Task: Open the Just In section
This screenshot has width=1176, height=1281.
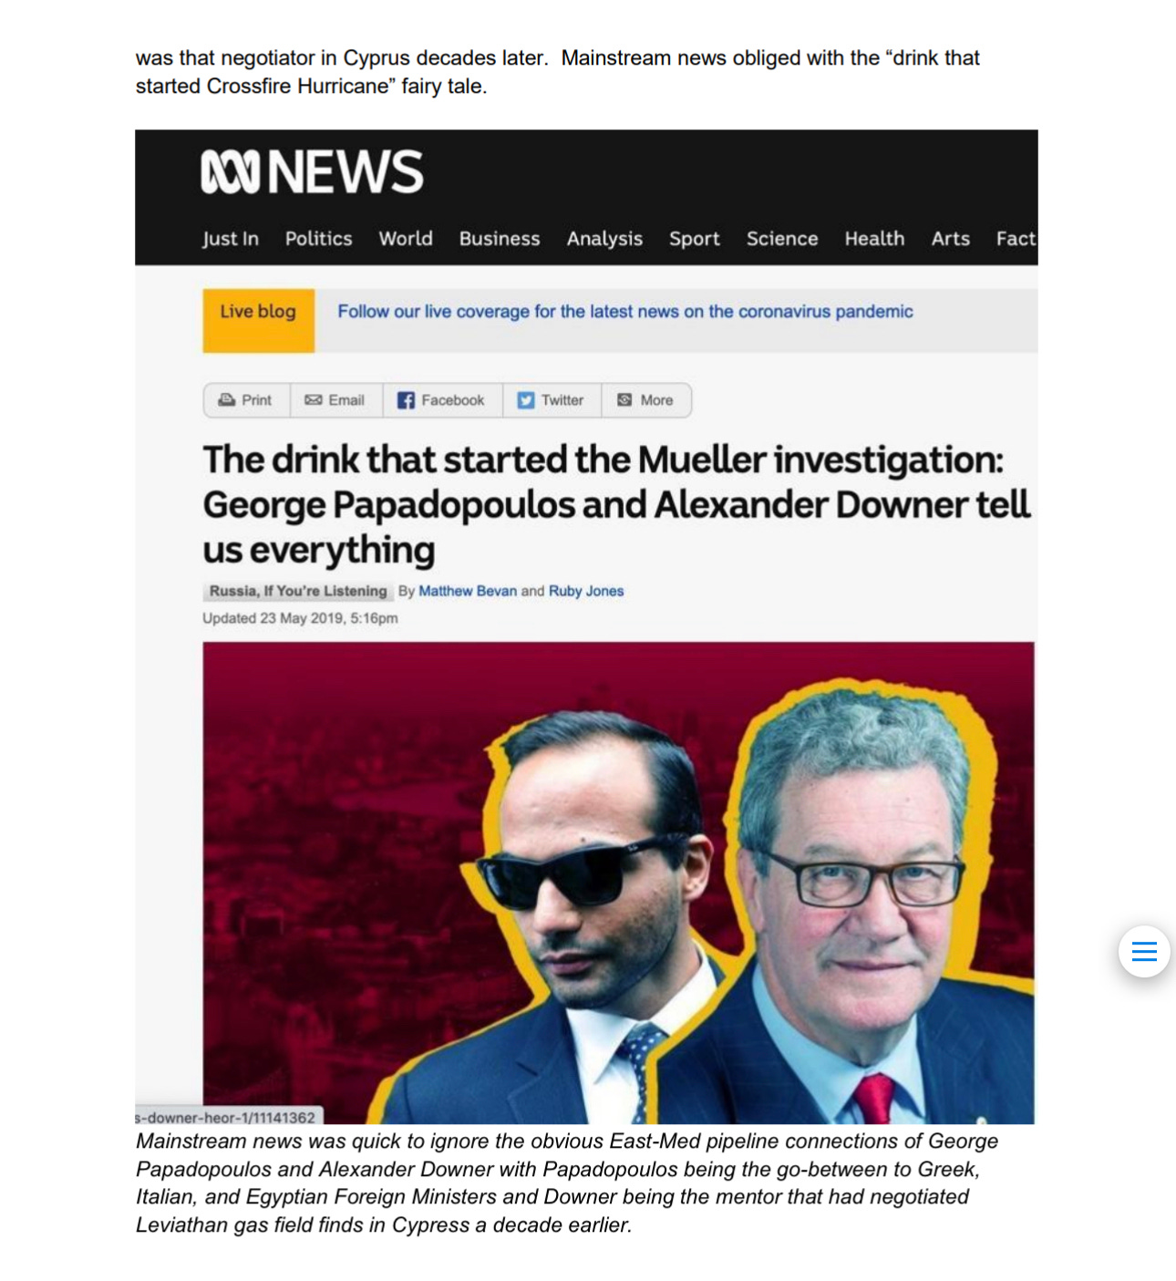Action: (231, 239)
